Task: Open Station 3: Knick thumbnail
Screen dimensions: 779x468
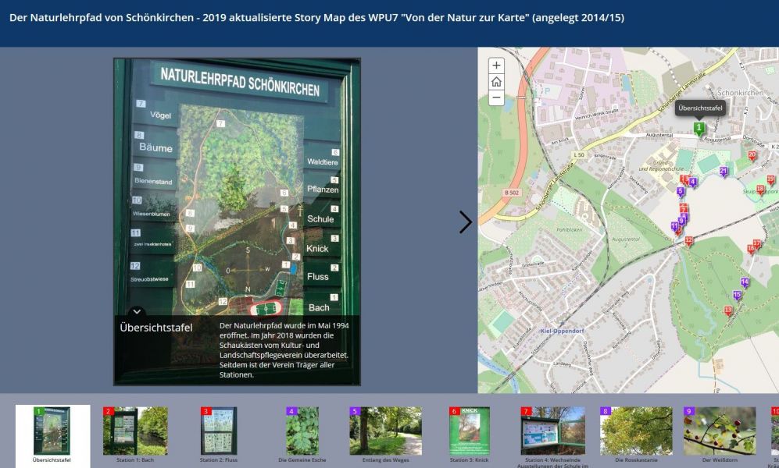Action: tap(470, 431)
